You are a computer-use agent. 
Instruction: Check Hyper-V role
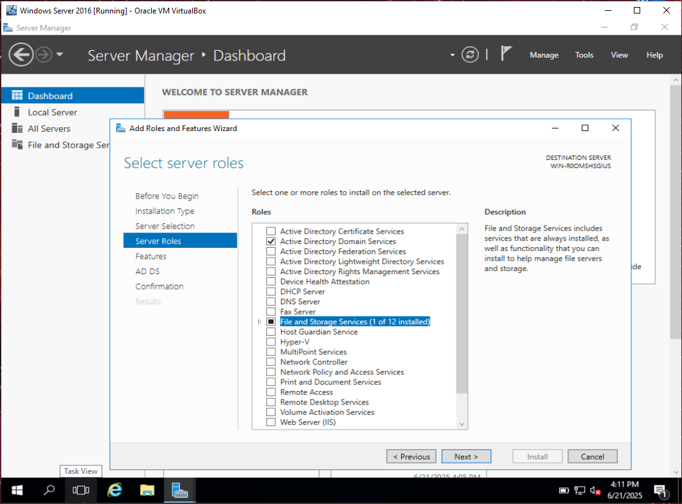click(x=271, y=342)
